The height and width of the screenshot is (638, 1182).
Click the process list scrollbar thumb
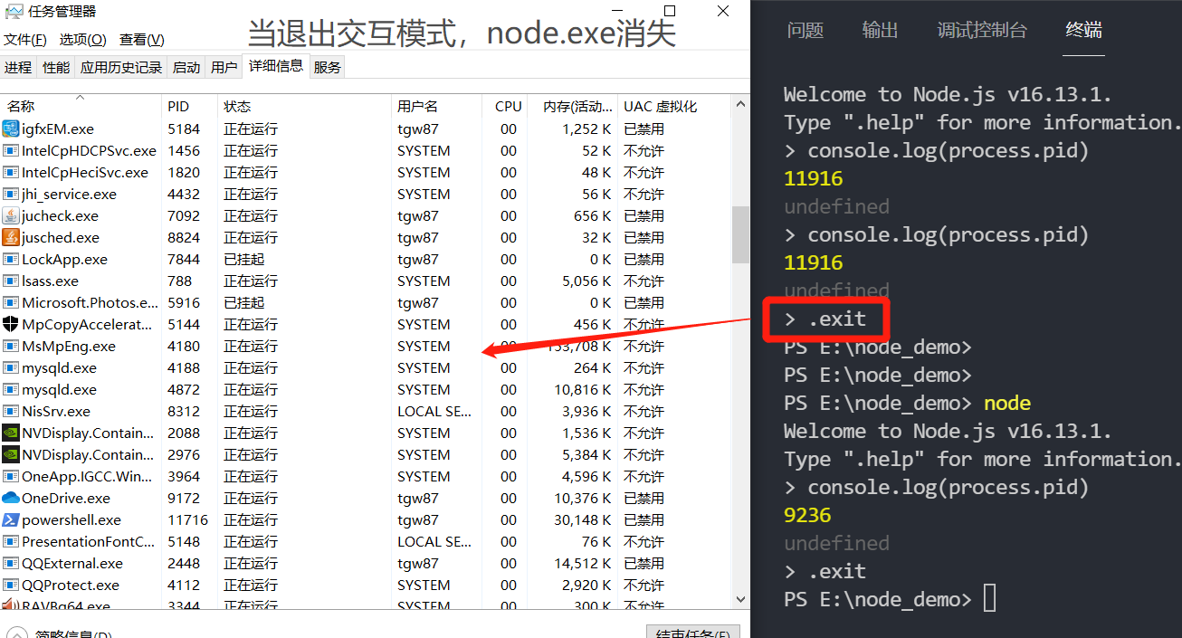pyautogui.click(x=740, y=234)
